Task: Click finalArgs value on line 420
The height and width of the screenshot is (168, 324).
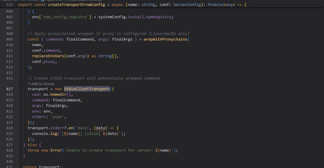Action: pyautogui.click(x=56, y=106)
